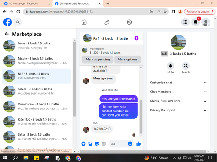Open the large listing photo in info panel
The image size is (217, 162).
click(178, 42)
